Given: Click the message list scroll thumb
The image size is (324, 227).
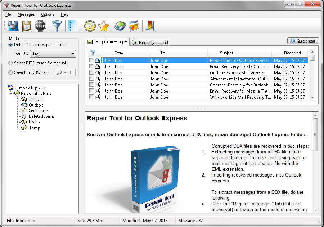Looking at the screenshot, I should [312, 58].
